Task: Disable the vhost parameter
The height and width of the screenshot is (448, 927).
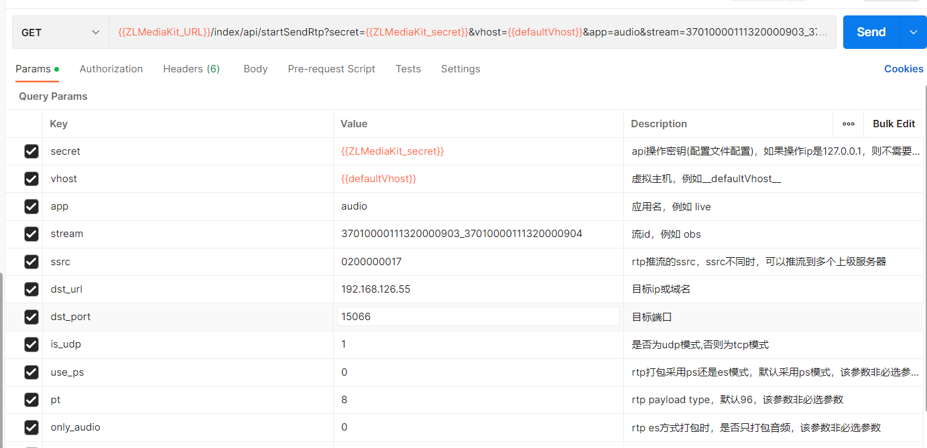Action: [x=31, y=179]
